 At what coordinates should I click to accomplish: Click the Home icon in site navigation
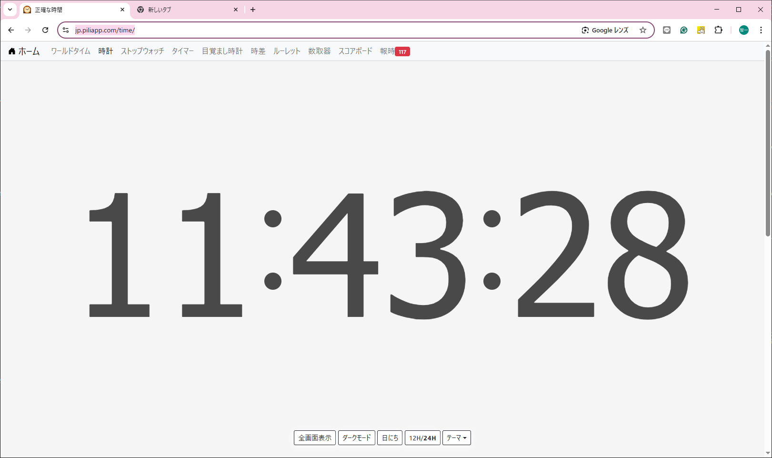coord(12,51)
